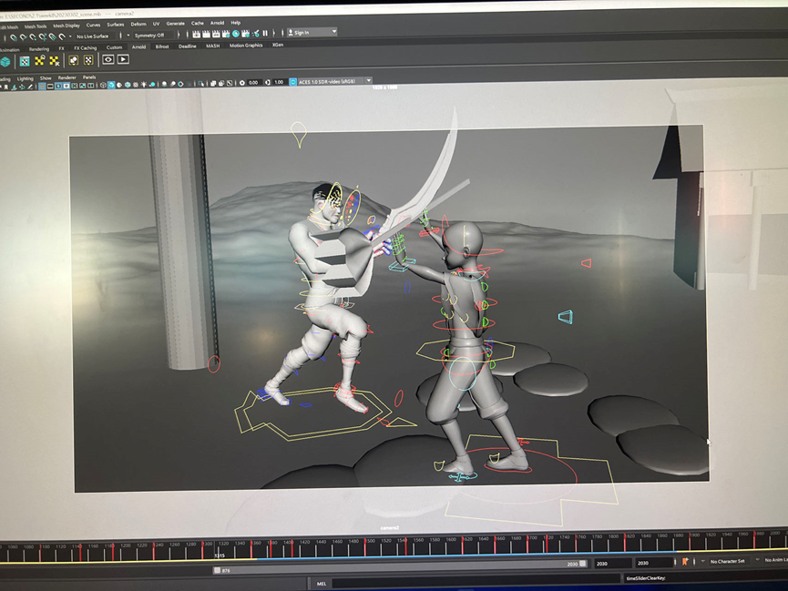Select the snap to projected center icon
Screen dimensions: 788x591
pos(42,37)
